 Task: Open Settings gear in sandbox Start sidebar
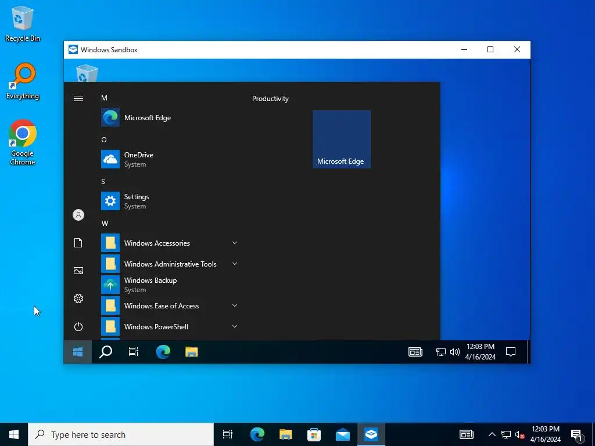(x=78, y=298)
